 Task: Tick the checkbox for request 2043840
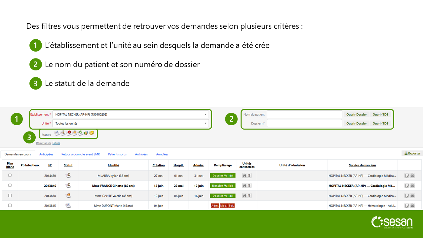[10, 185]
